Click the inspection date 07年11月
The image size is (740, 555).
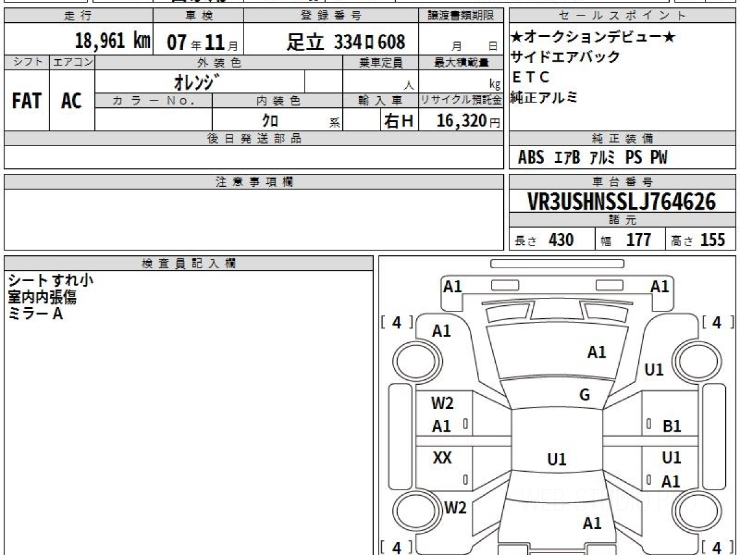[202, 43]
